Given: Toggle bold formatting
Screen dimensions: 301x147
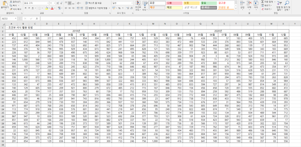Looking at the screenshot, I should (x=26, y=8).
